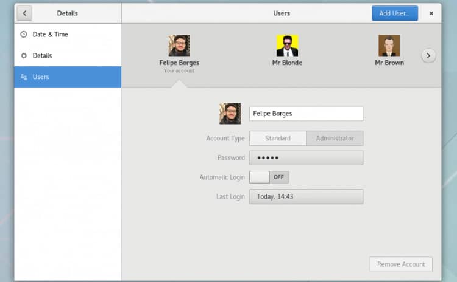
Task: Click the Remove Account button
Action: click(x=401, y=264)
